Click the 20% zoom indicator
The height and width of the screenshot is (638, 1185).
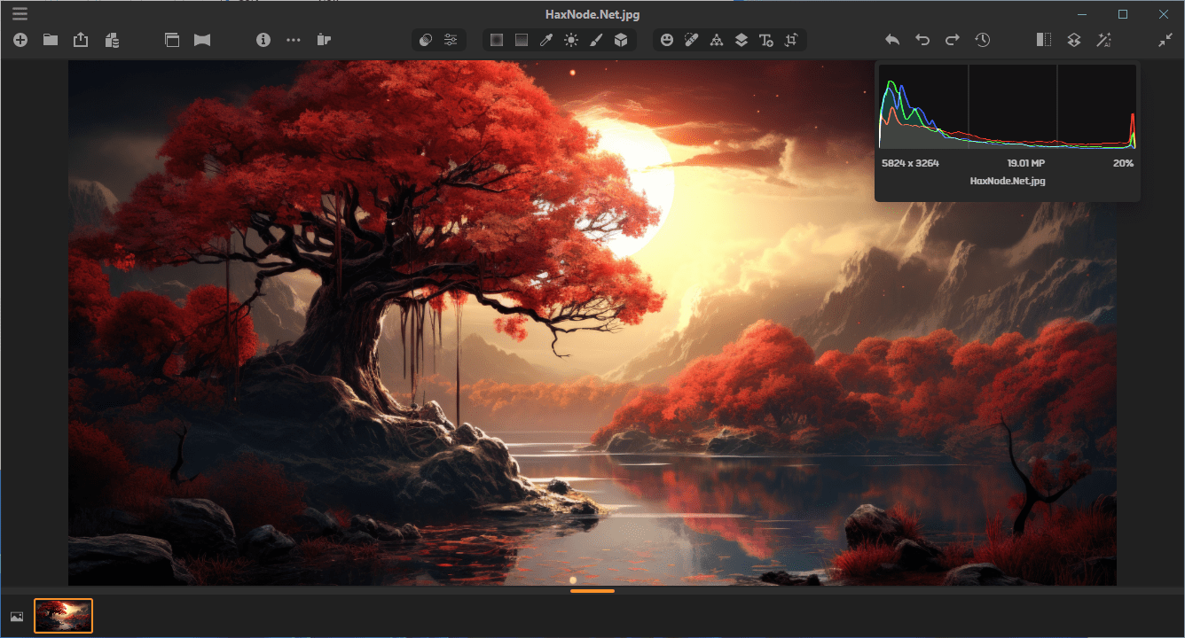click(x=1123, y=163)
